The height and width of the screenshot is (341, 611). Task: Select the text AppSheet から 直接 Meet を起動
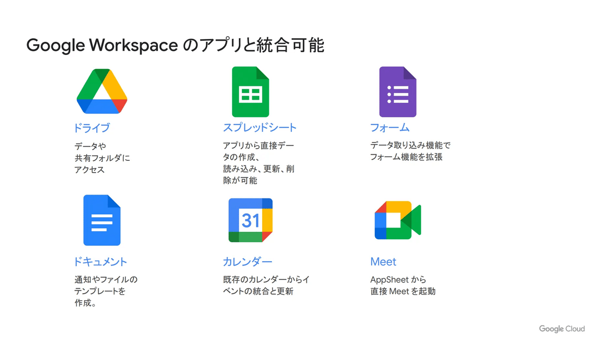(x=403, y=286)
